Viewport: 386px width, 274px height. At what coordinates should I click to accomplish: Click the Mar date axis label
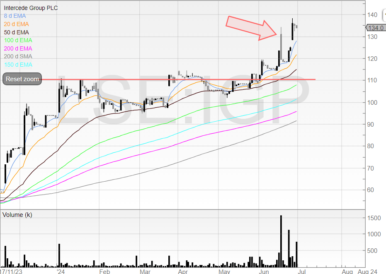pos(145,271)
